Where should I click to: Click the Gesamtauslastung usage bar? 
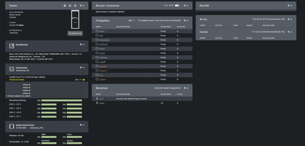pos(62,100)
